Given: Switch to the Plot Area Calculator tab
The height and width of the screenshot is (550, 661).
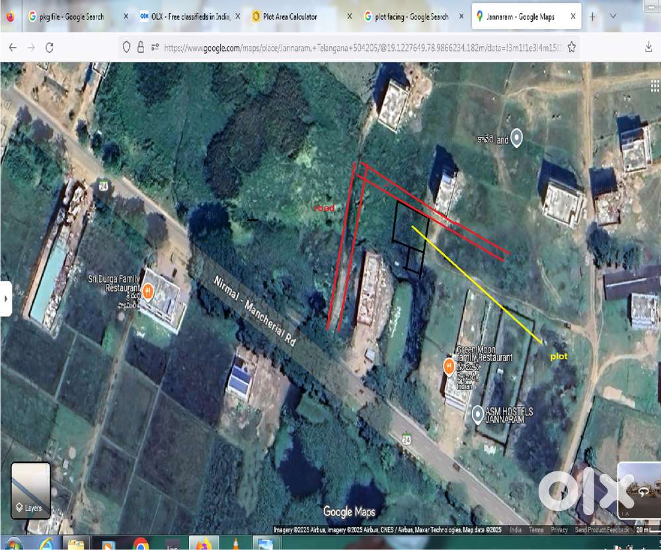Looking at the screenshot, I should click(290, 16).
